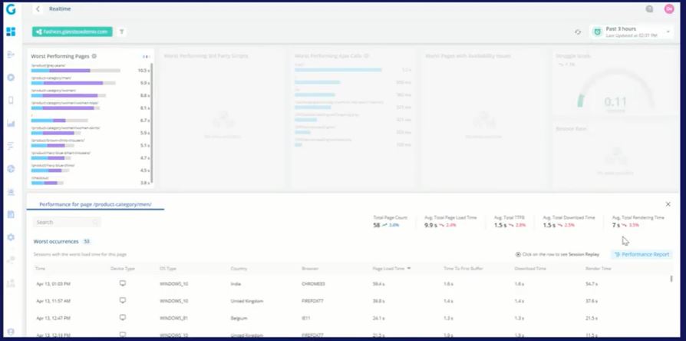Viewport: 686px width, 341px height.
Task: Open the filter funnel icon beside the domain
Action: pyautogui.click(x=122, y=31)
